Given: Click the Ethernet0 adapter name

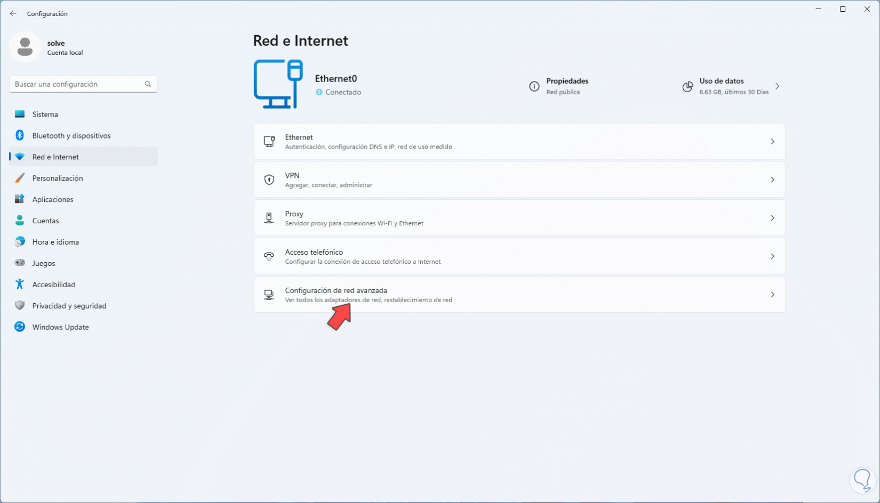Looking at the screenshot, I should [336, 79].
